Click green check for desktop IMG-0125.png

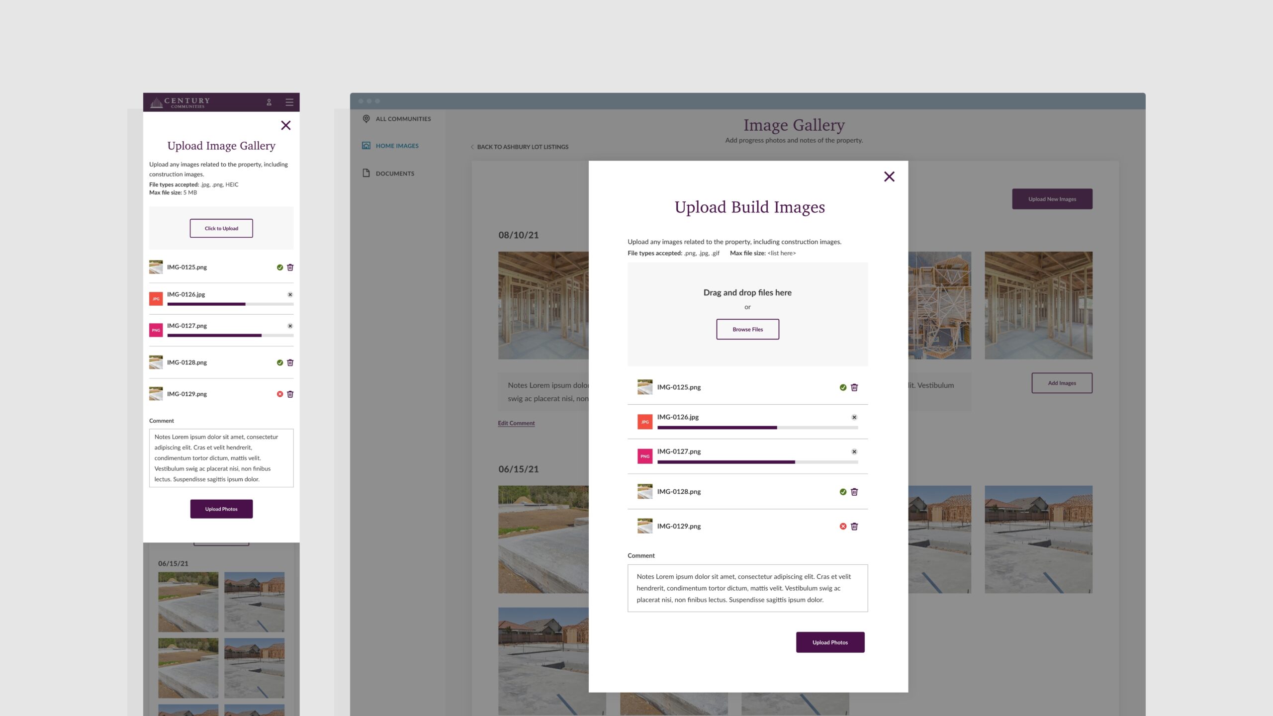click(843, 387)
